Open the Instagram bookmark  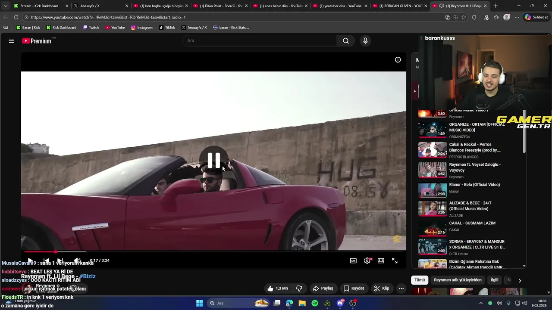pyautogui.click(x=142, y=28)
